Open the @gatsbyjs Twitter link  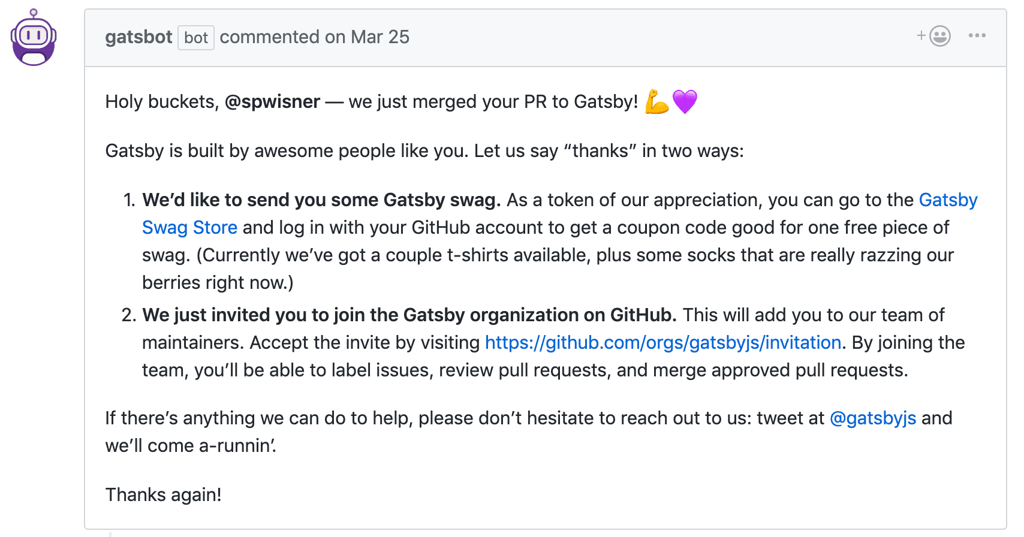(x=872, y=418)
